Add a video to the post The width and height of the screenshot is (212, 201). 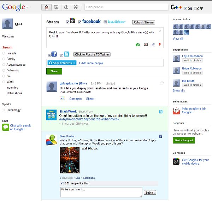pyautogui.click(x=146, y=45)
